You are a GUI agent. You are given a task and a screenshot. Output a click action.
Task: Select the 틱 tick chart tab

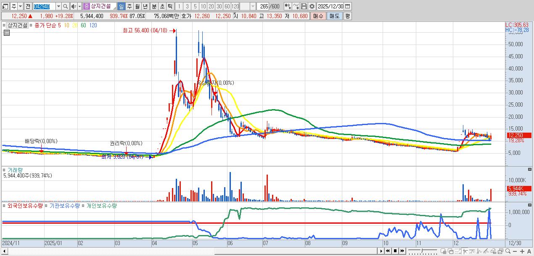170,6
